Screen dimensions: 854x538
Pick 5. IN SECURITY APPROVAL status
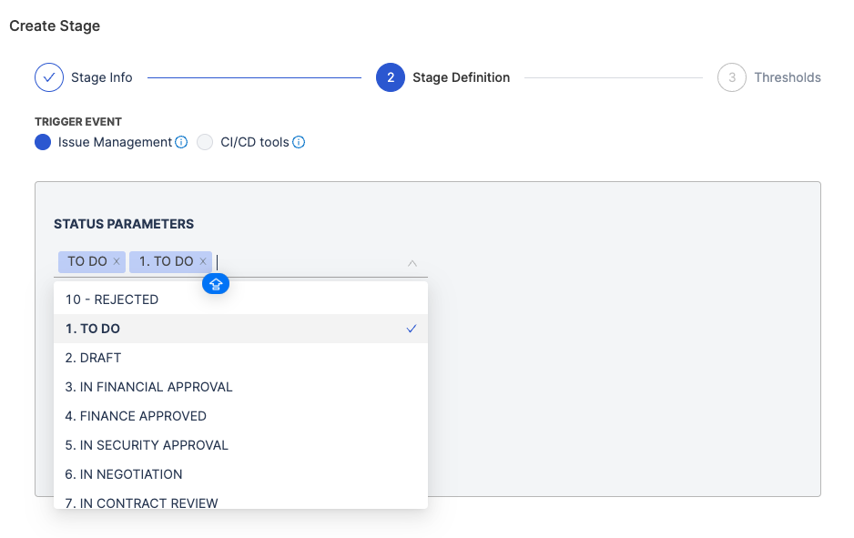pos(240,445)
